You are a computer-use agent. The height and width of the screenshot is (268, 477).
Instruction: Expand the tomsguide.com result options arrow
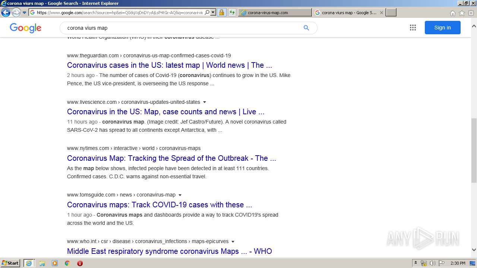(180, 195)
